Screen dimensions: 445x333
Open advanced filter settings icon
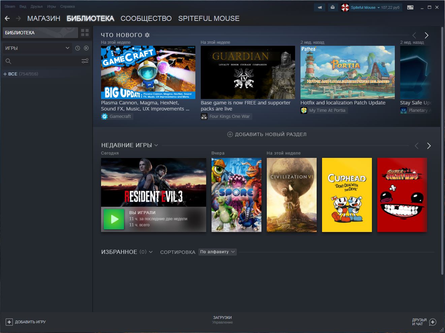[x=85, y=61]
